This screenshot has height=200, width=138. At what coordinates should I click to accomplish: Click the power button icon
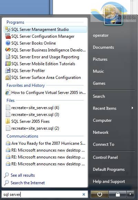click(x=99, y=194)
